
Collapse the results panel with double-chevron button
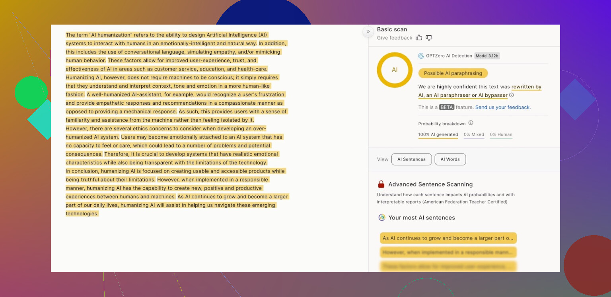pyautogui.click(x=368, y=32)
